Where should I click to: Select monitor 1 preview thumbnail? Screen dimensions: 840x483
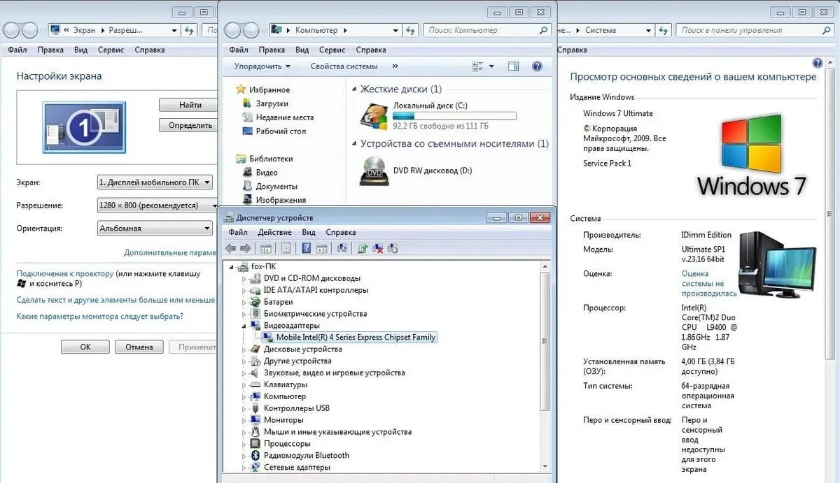[84, 127]
